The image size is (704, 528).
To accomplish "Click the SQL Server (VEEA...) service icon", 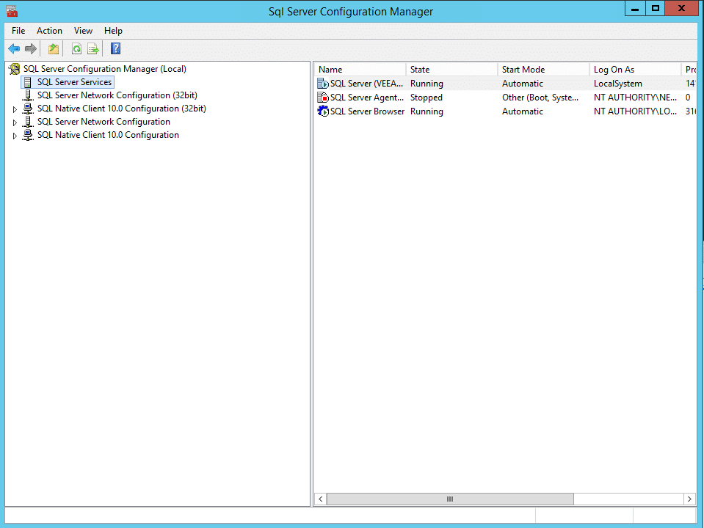I will pos(323,84).
